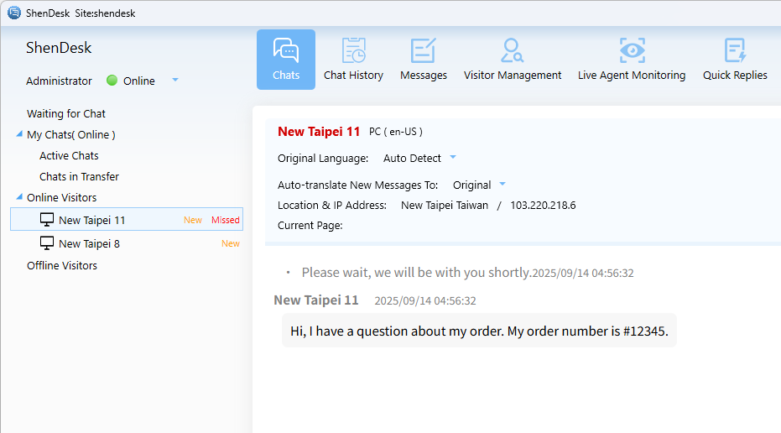Viewport: 781px width, 433px height.
Task: Collapse the My Chats tree section
Action: click(x=19, y=134)
